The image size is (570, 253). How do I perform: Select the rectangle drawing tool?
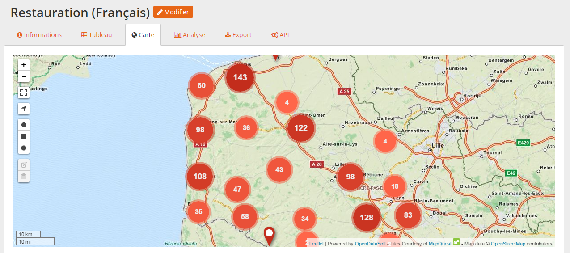[x=24, y=136]
